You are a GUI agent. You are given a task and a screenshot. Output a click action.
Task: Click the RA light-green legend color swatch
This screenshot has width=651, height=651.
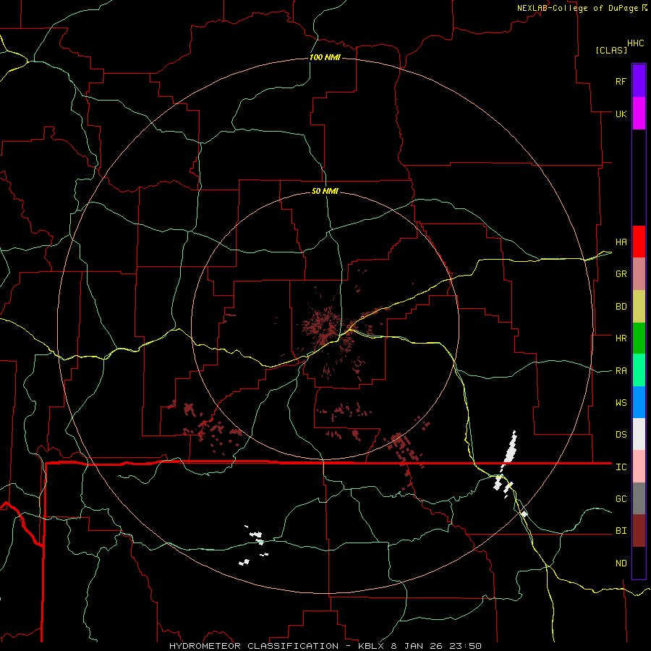coord(639,370)
